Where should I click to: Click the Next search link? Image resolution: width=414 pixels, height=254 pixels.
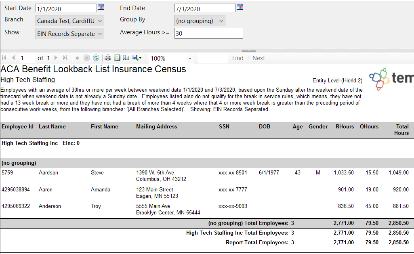click(x=258, y=58)
